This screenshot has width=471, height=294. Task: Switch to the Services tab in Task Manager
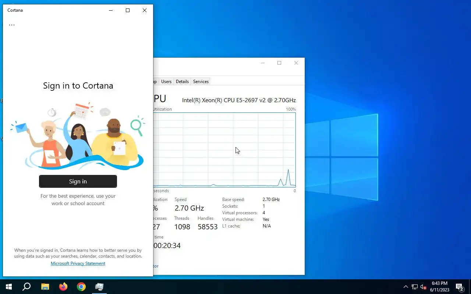click(201, 82)
